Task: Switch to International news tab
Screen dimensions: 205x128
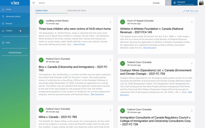Action: [77, 10]
